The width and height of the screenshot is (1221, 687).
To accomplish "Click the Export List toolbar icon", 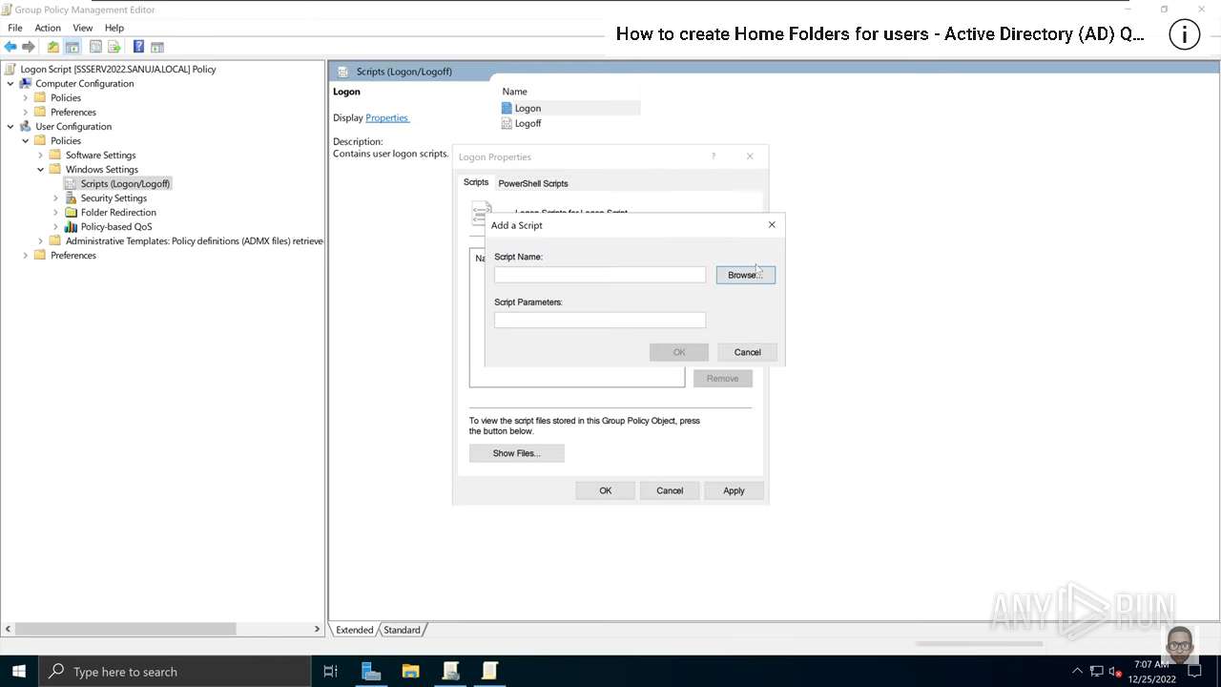I will tap(114, 47).
